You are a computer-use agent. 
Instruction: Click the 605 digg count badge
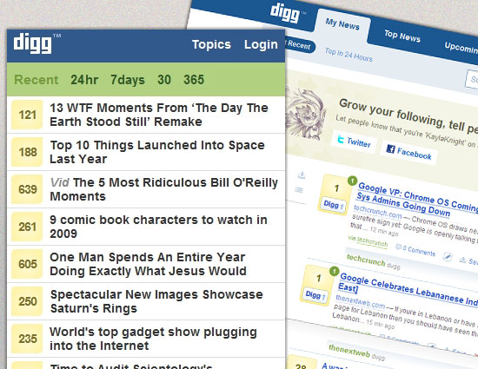click(x=27, y=264)
